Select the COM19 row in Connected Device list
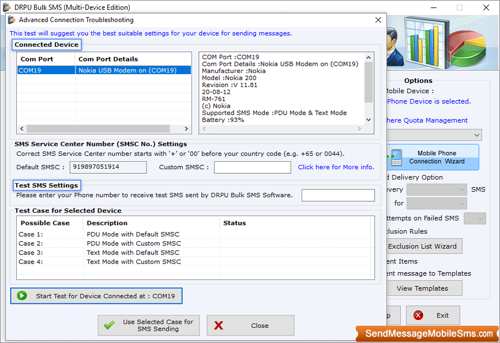Viewport: 500px width, 343px height. [104, 70]
